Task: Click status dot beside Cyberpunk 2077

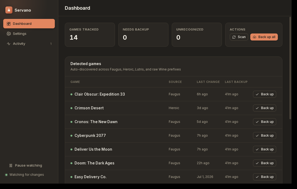Action: [71, 136]
